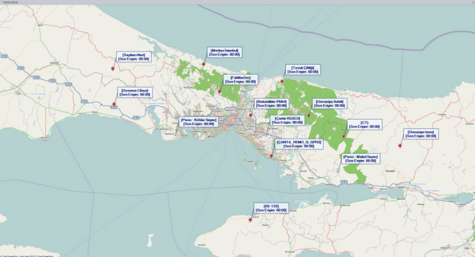This screenshot has width=475, height=257.
Task: Click the Çanta-RG3CS label box
Action: click(x=288, y=121)
